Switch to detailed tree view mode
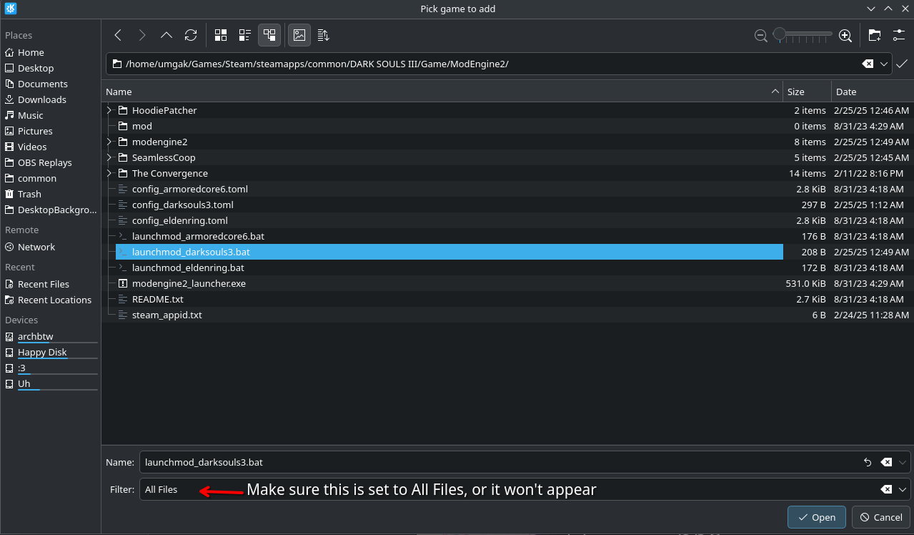 tap(269, 35)
